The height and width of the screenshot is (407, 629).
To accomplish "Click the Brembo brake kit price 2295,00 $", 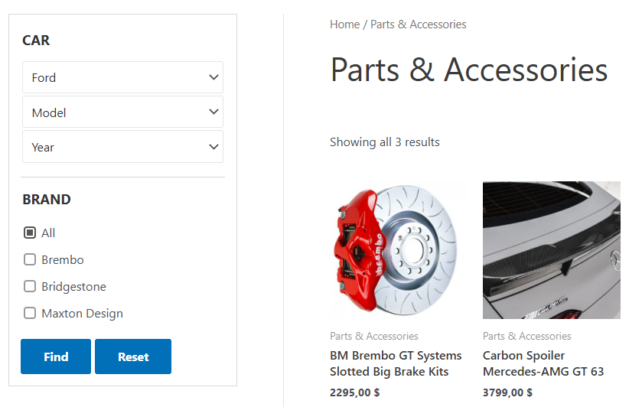I will (355, 392).
